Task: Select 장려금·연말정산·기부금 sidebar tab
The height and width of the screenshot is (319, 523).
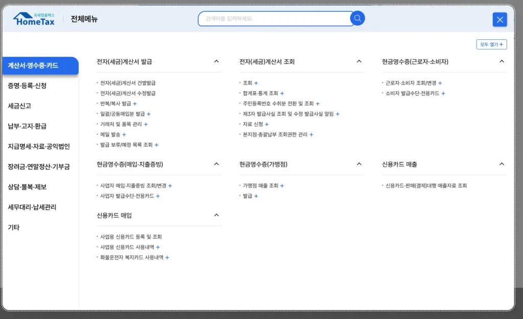Action: coord(39,167)
